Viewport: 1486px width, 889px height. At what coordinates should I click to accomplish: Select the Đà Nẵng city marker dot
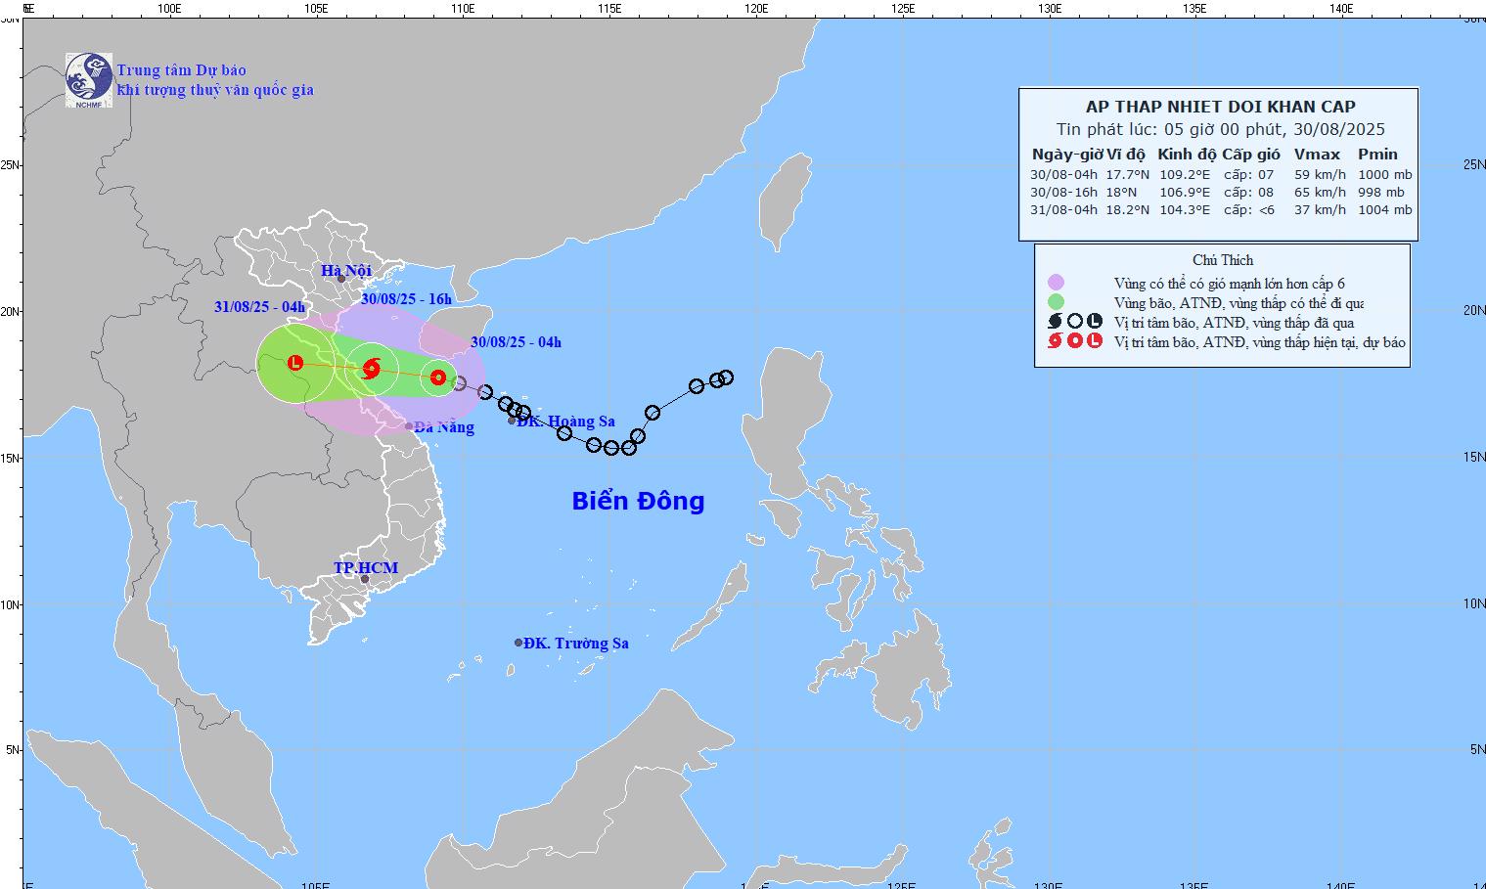[x=409, y=425]
